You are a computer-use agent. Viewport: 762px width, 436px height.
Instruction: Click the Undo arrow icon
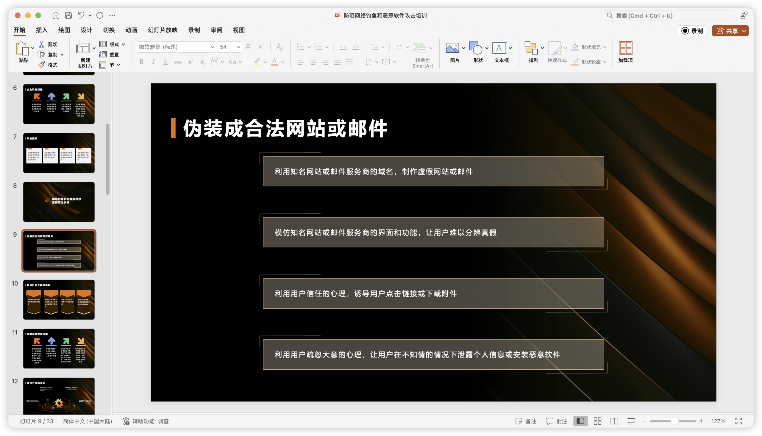81,15
